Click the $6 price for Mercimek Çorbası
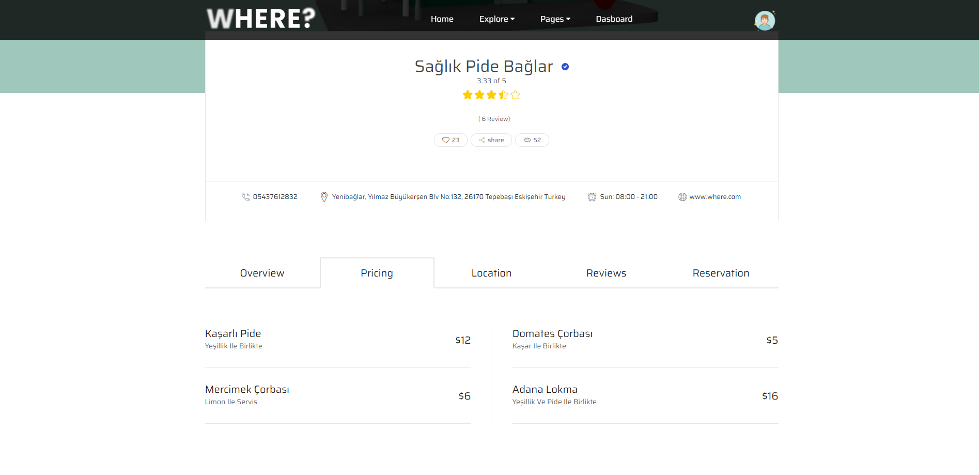 click(464, 396)
